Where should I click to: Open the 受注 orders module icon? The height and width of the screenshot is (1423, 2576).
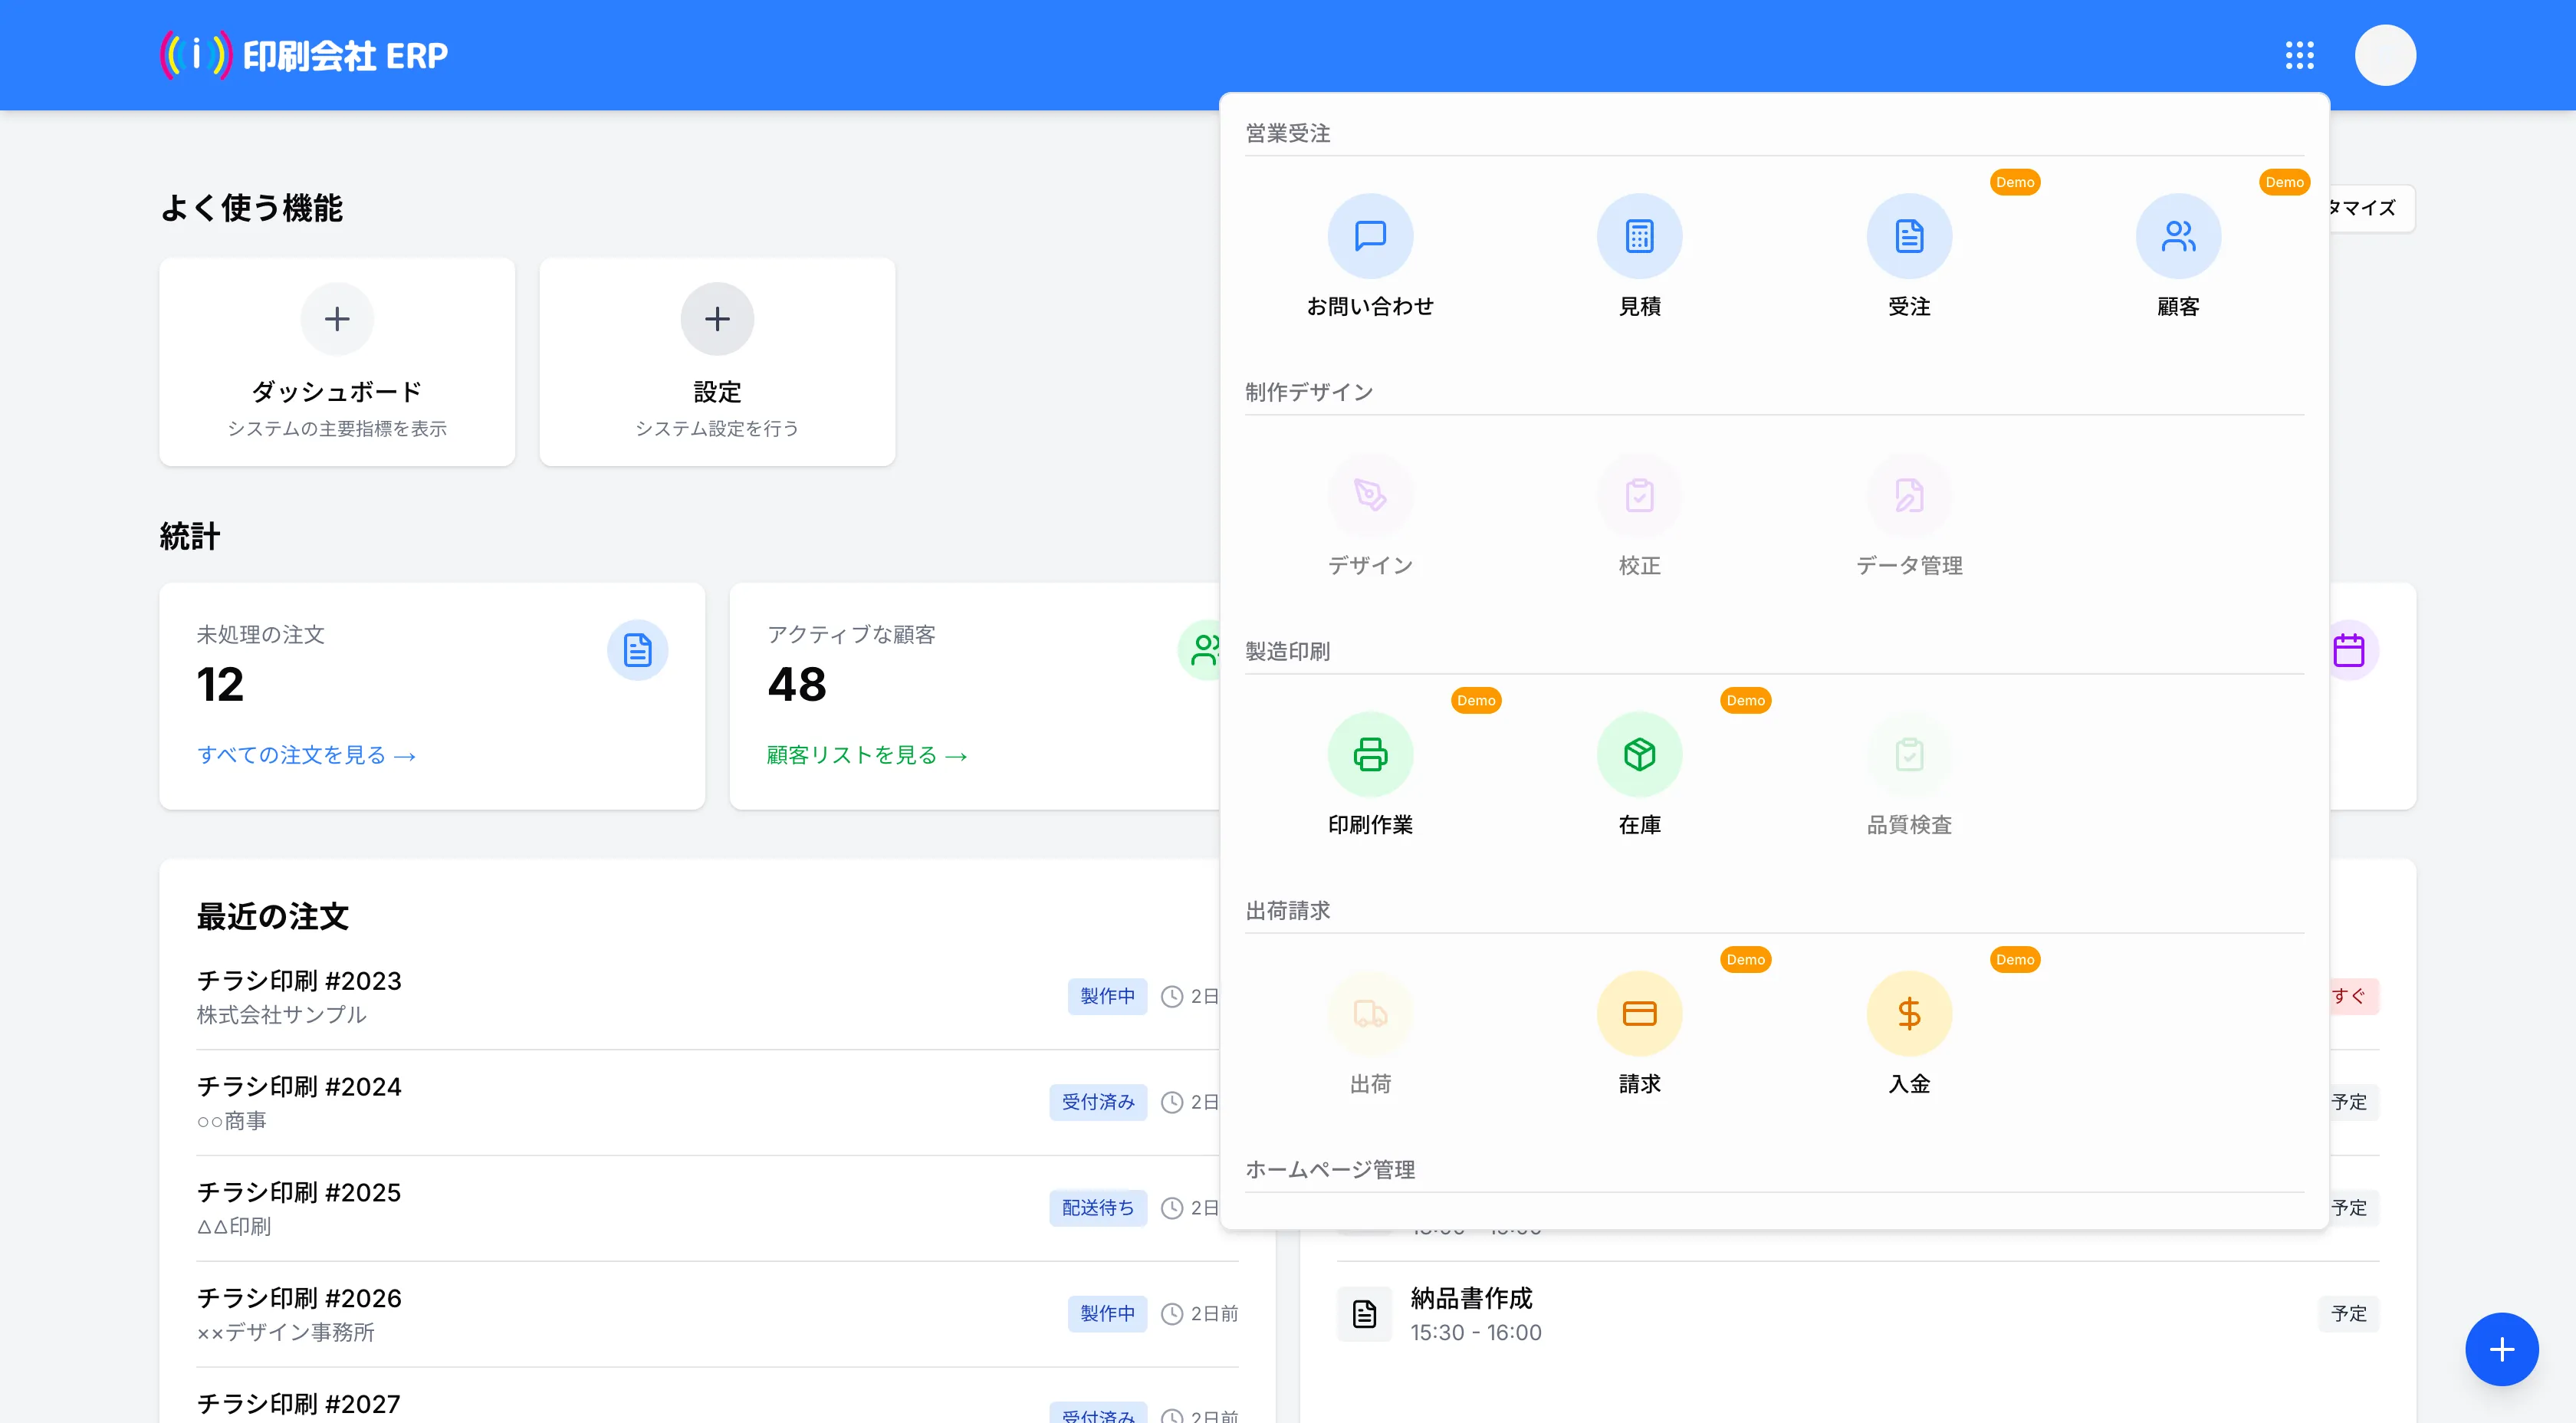pyautogui.click(x=1908, y=236)
